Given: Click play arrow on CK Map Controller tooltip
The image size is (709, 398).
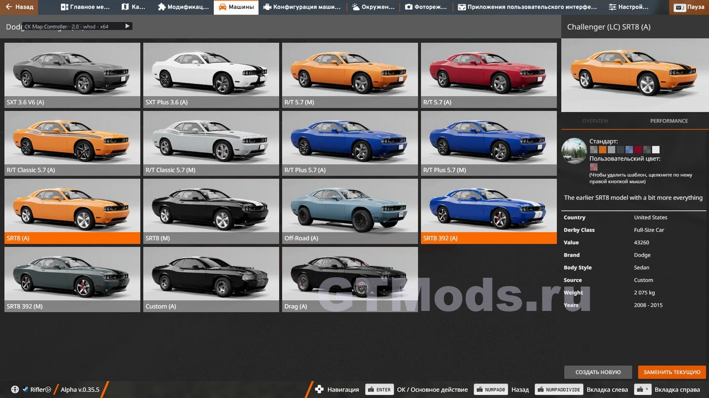Looking at the screenshot, I should click(127, 26).
